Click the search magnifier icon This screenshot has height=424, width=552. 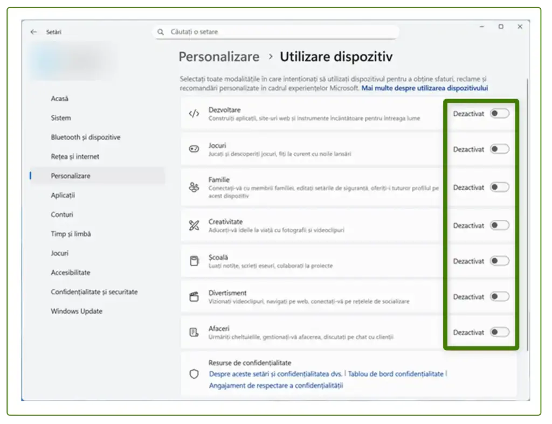click(161, 32)
